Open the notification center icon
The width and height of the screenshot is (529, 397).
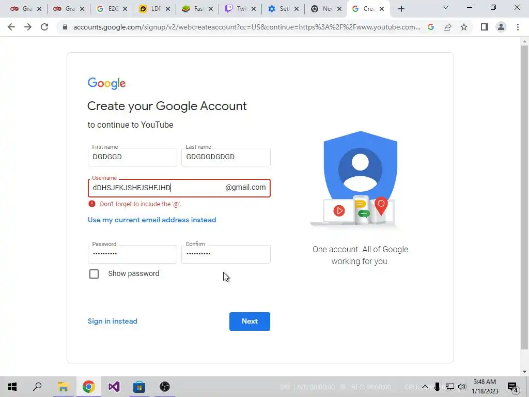pyautogui.click(x=513, y=387)
